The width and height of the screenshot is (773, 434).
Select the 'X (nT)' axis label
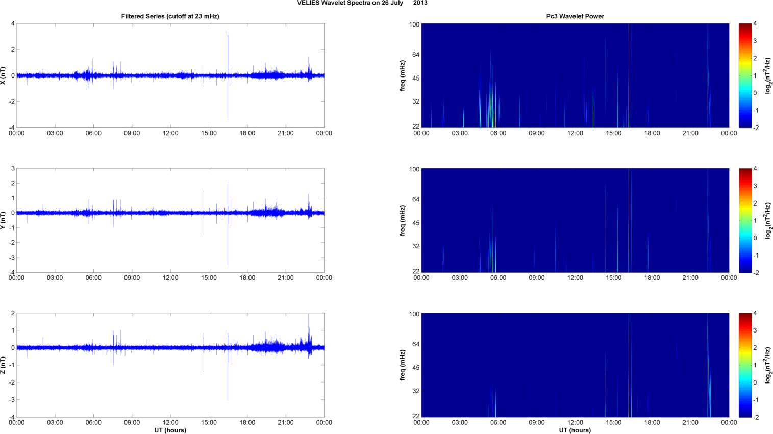point(4,75)
